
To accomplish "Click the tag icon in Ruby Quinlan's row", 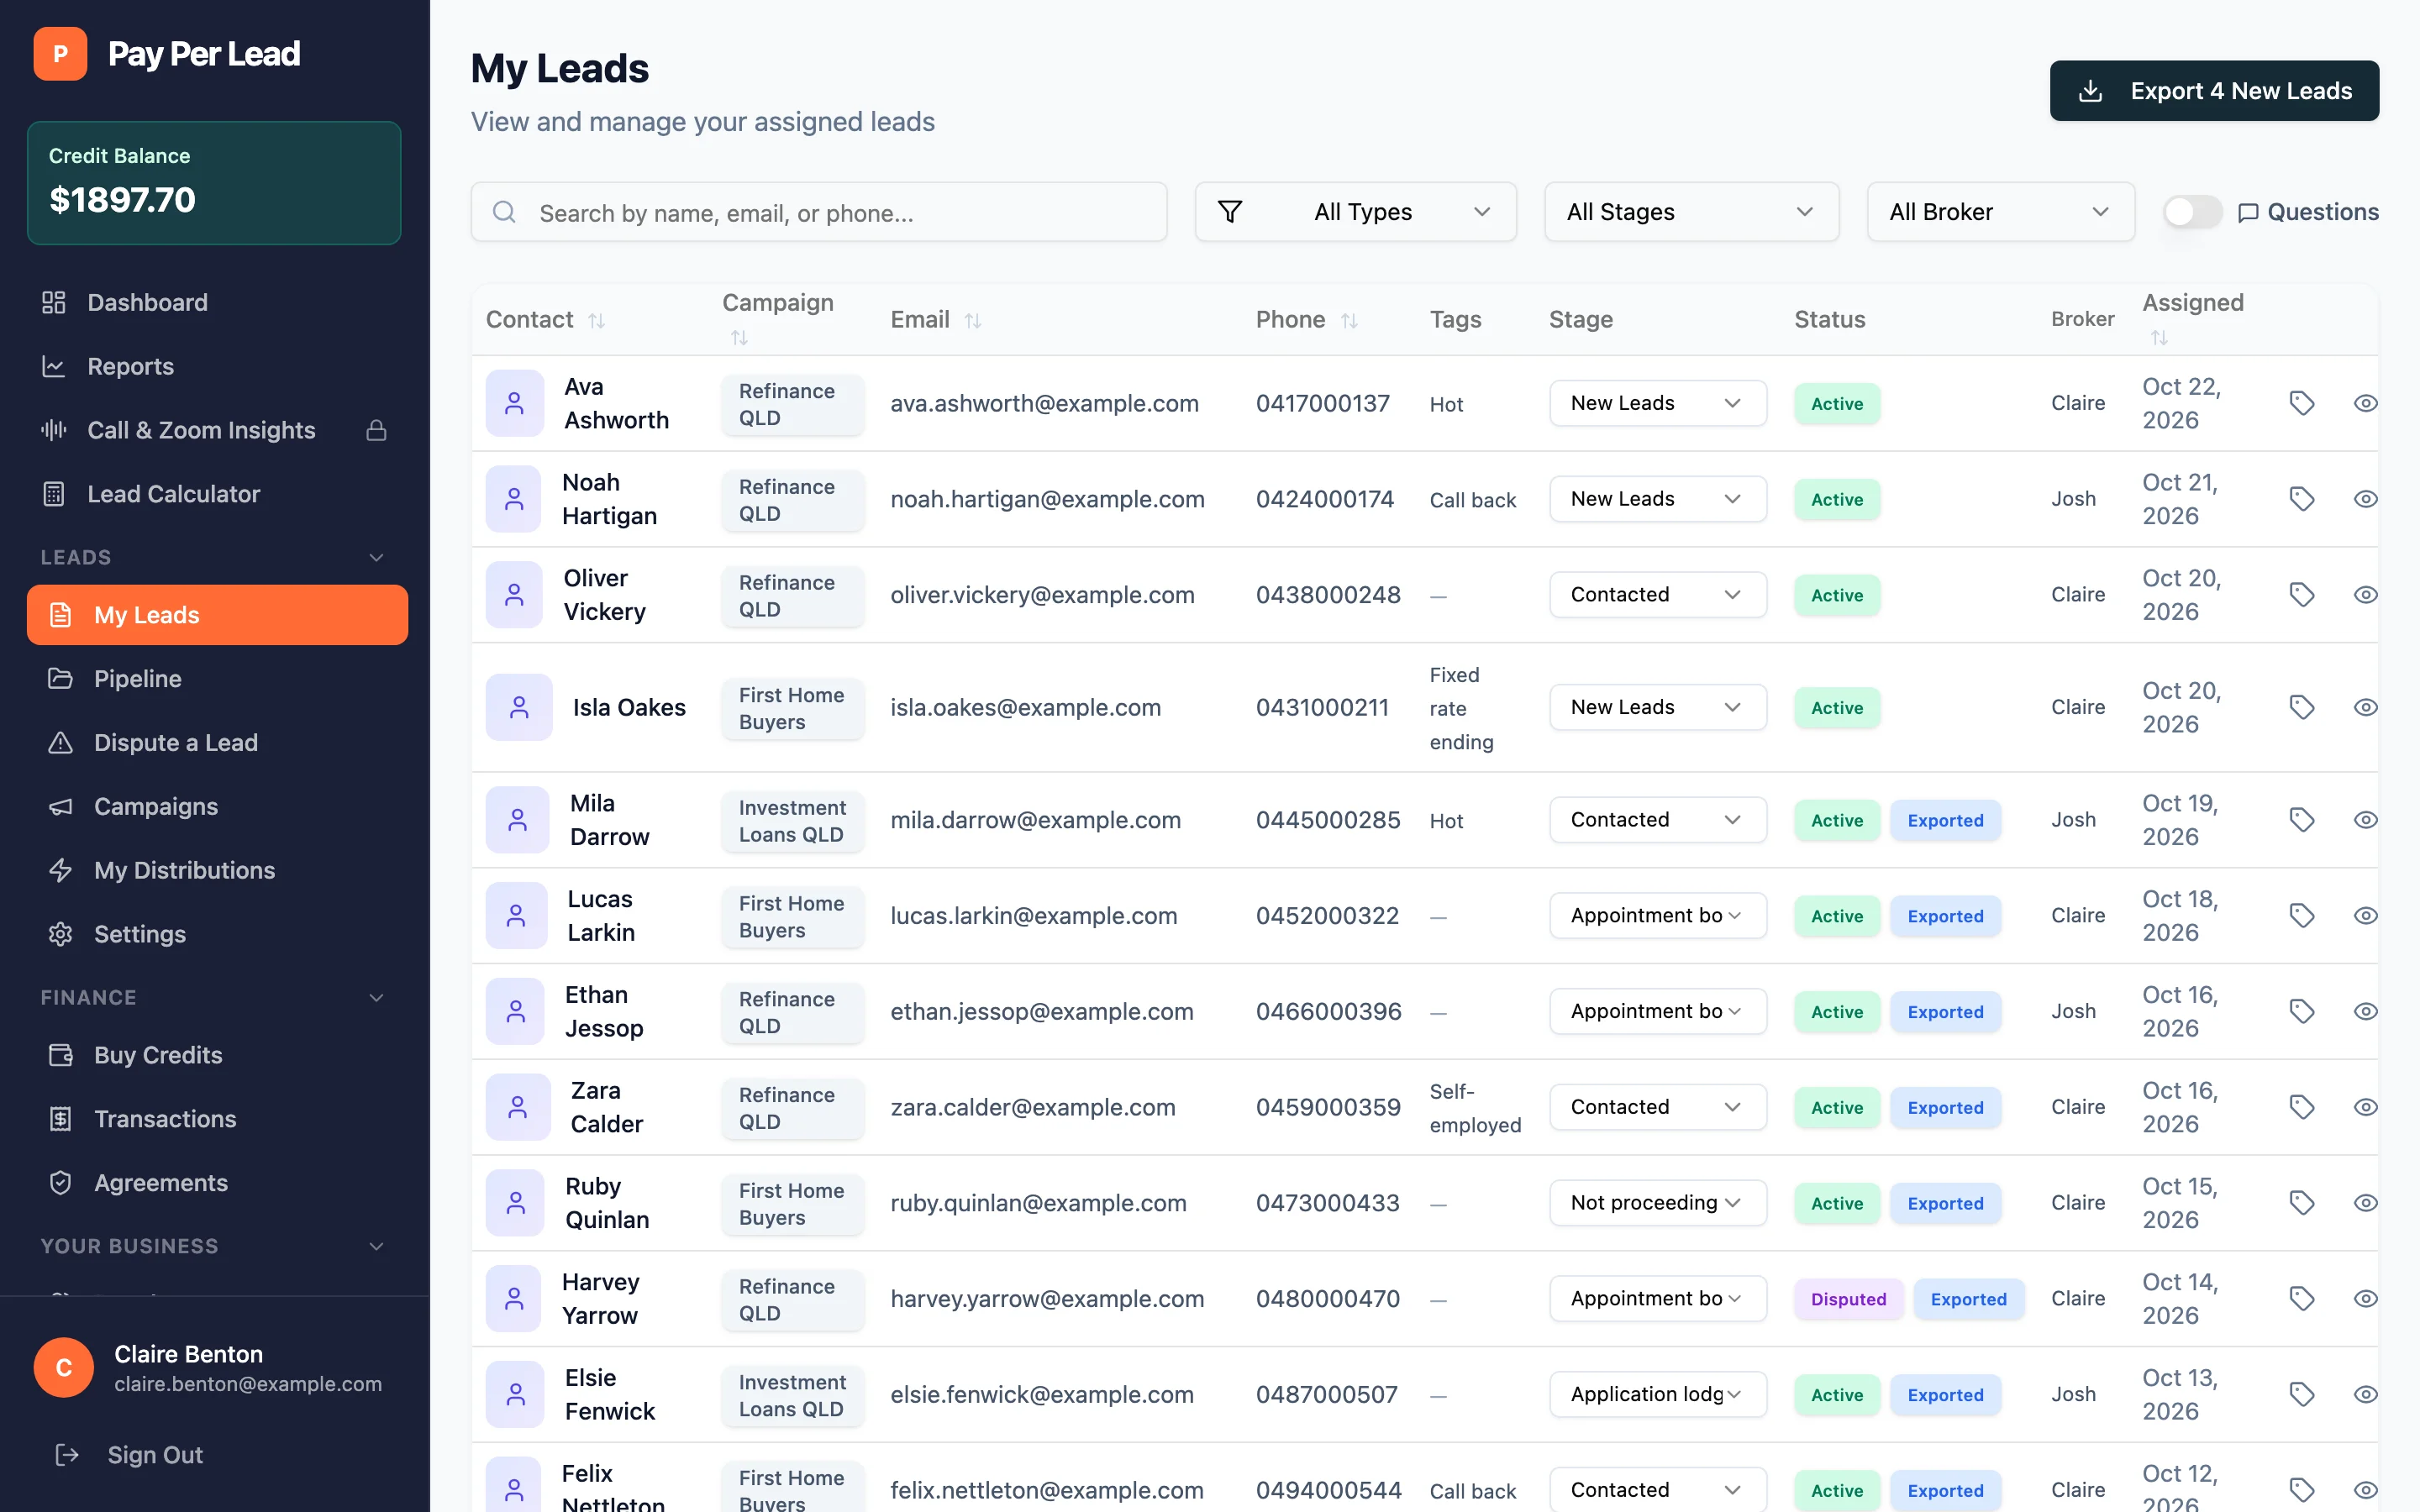I will click(x=2302, y=1203).
